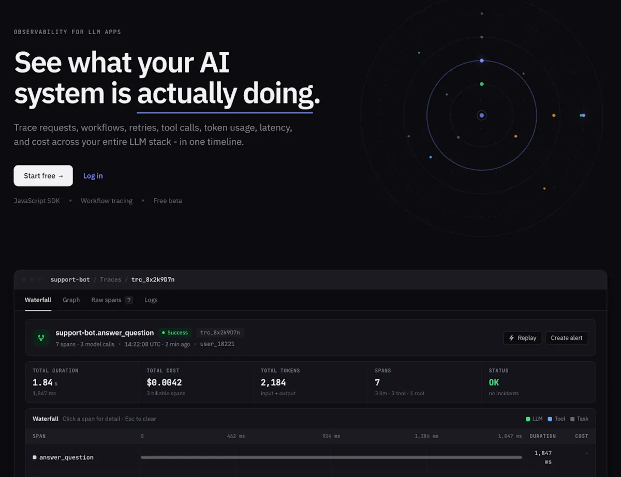Go to the Traces breadcrumb
The height and width of the screenshot is (477, 621).
pyautogui.click(x=111, y=279)
